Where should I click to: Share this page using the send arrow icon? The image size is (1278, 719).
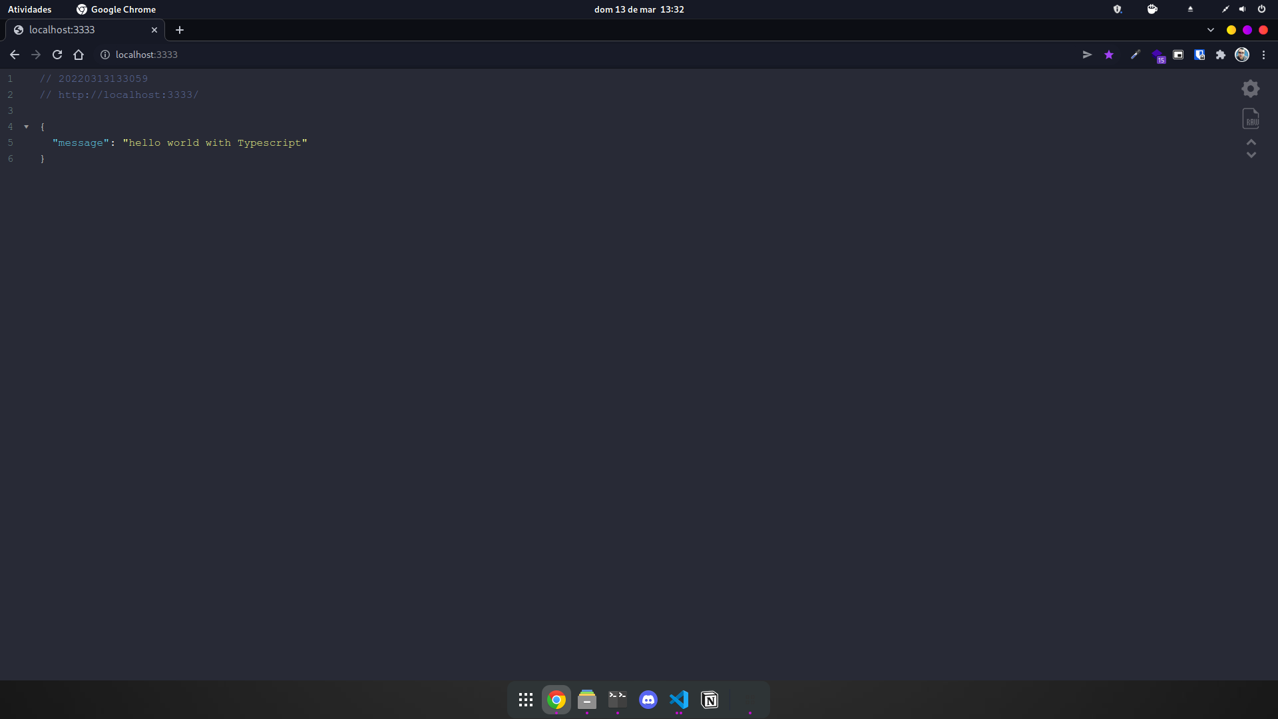pos(1087,55)
